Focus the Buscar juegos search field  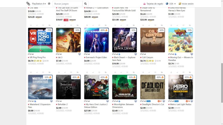point(67,4)
